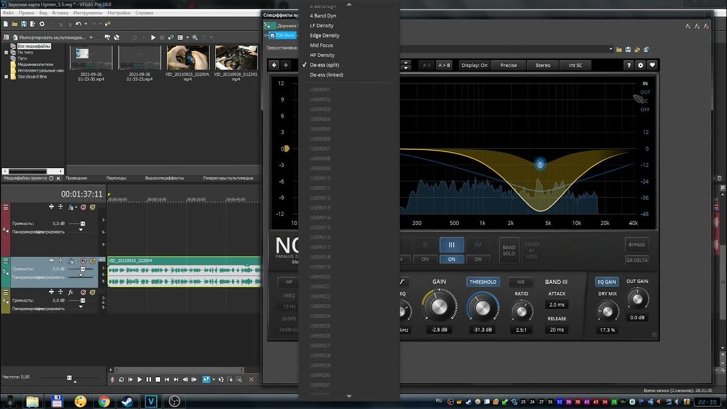Open the plugin preset dropdown arrow
The image size is (727, 409).
(x=611, y=49)
